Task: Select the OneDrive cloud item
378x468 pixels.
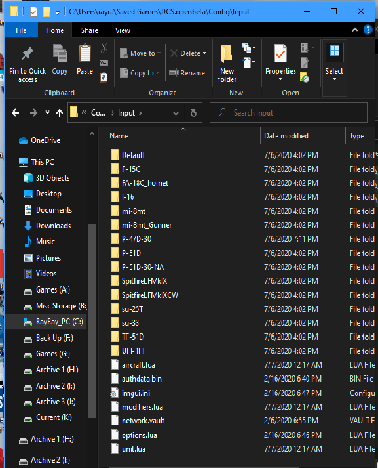Action: click(39, 140)
